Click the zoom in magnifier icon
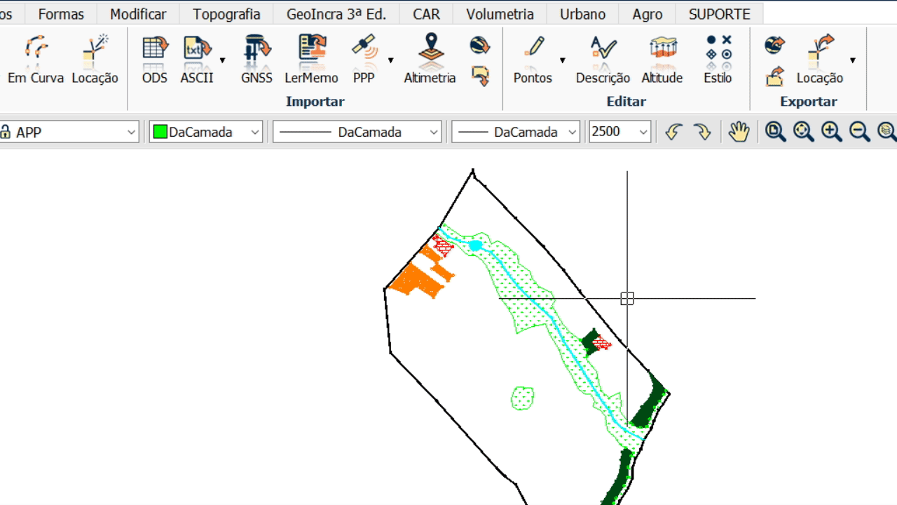Viewport: 897px width, 505px height. tap(832, 132)
